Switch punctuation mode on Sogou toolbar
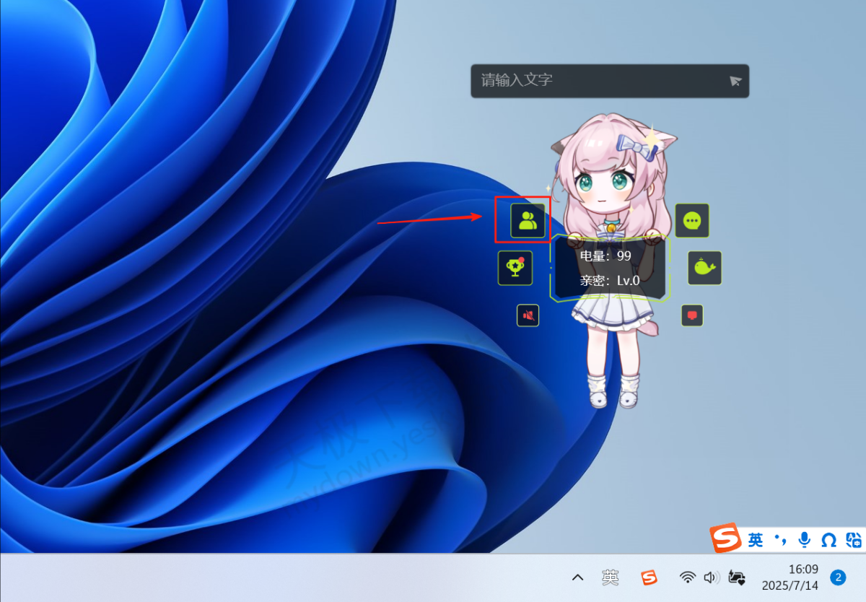 click(x=779, y=540)
